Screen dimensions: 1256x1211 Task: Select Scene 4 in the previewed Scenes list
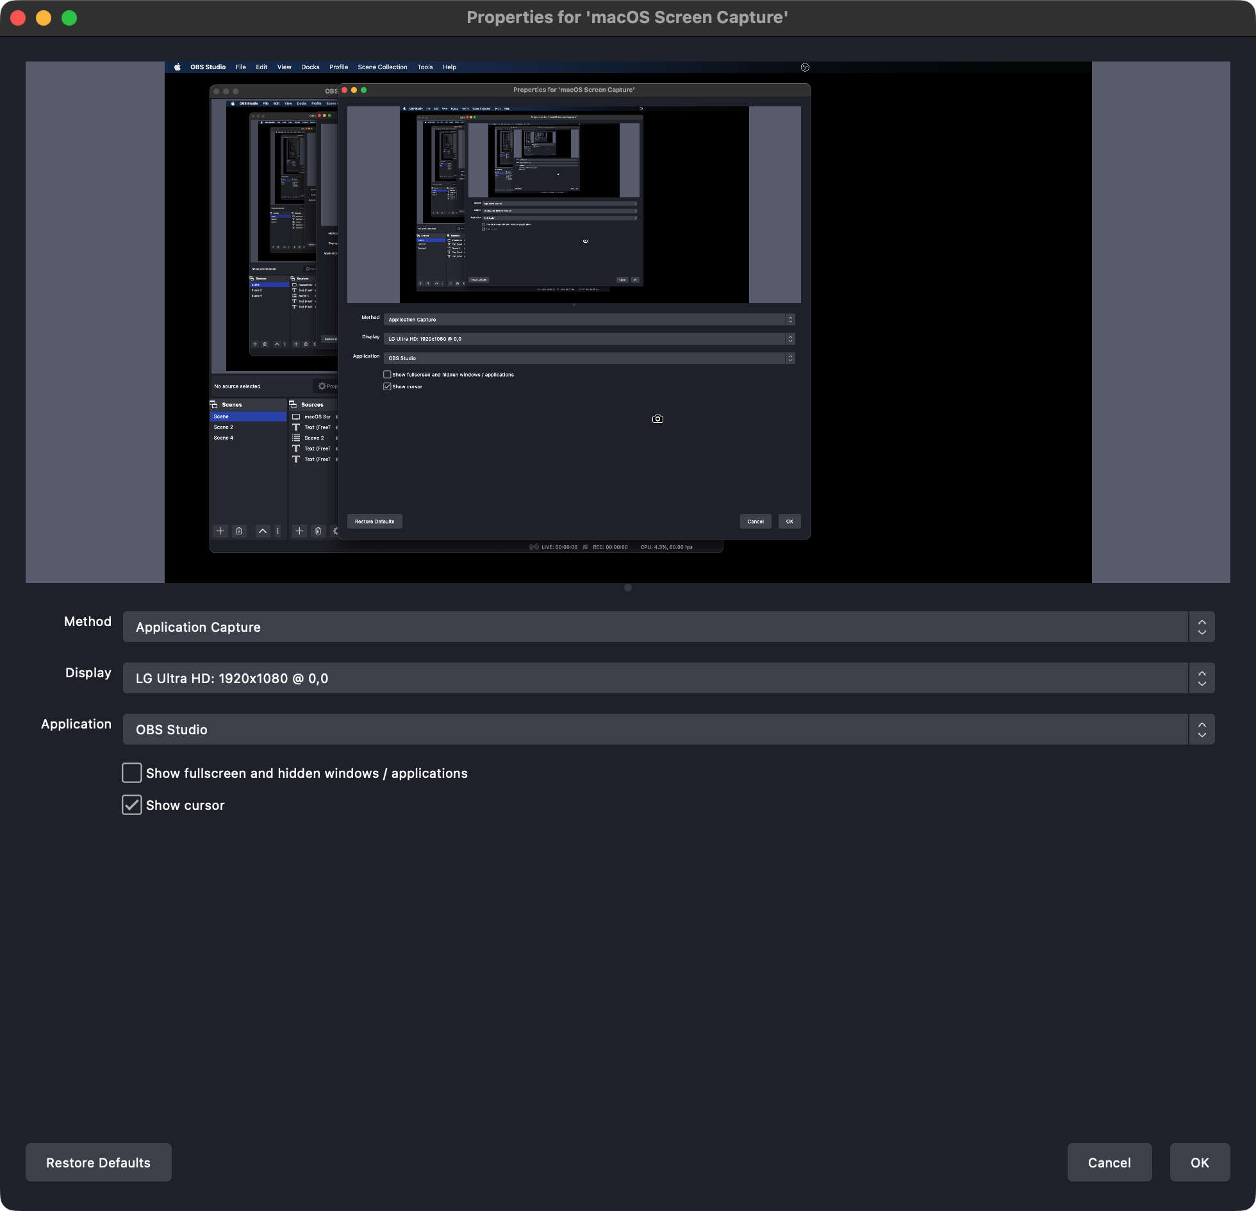[224, 438]
